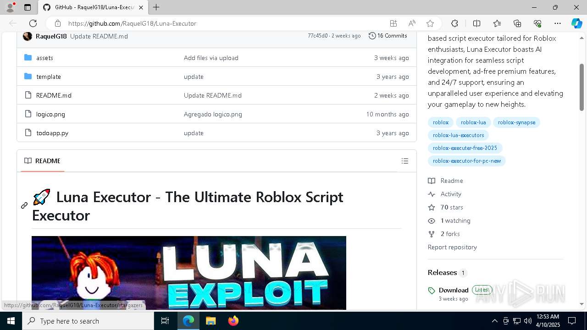Open the tab actions menu icon
This screenshot has width=587, height=330.
coord(28,7)
